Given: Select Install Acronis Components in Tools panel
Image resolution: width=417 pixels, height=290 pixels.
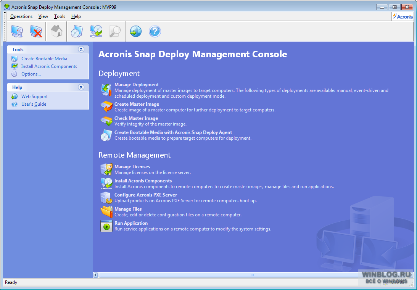Looking at the screenshot, I should [x=49, y=66].
